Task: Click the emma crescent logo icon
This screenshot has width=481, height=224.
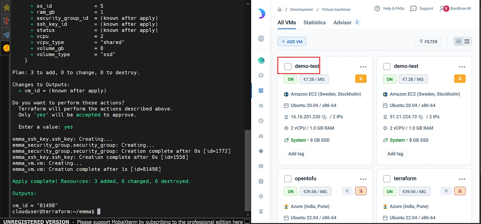Action: point(261,14)
